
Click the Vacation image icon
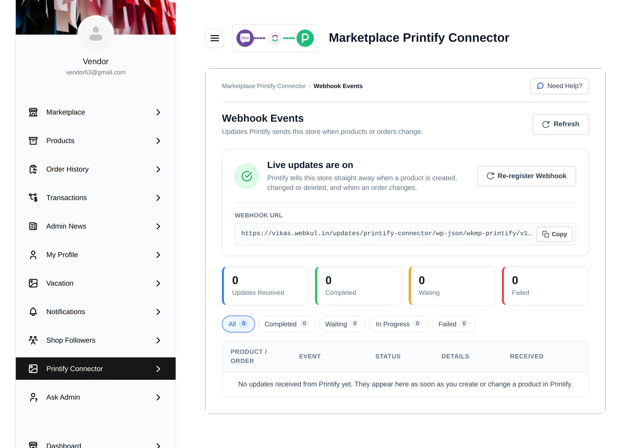click(33, 283)
